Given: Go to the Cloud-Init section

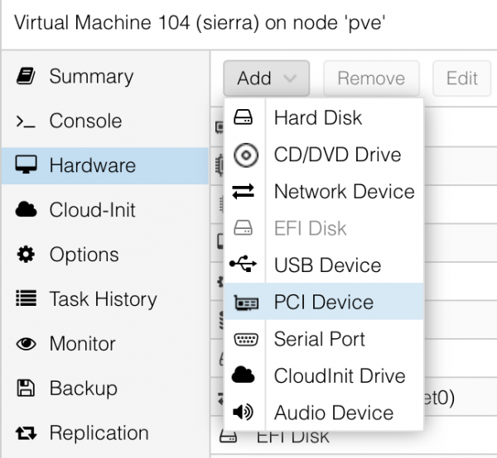Looking at the screenshot, I should point(92,210).
